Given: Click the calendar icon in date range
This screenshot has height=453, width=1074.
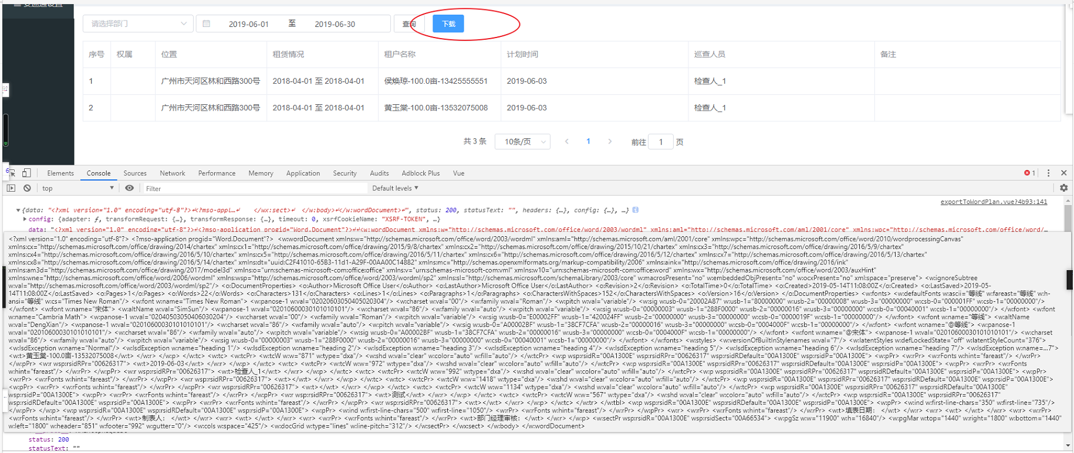Looking at the screenshot, I should point(207,24).
